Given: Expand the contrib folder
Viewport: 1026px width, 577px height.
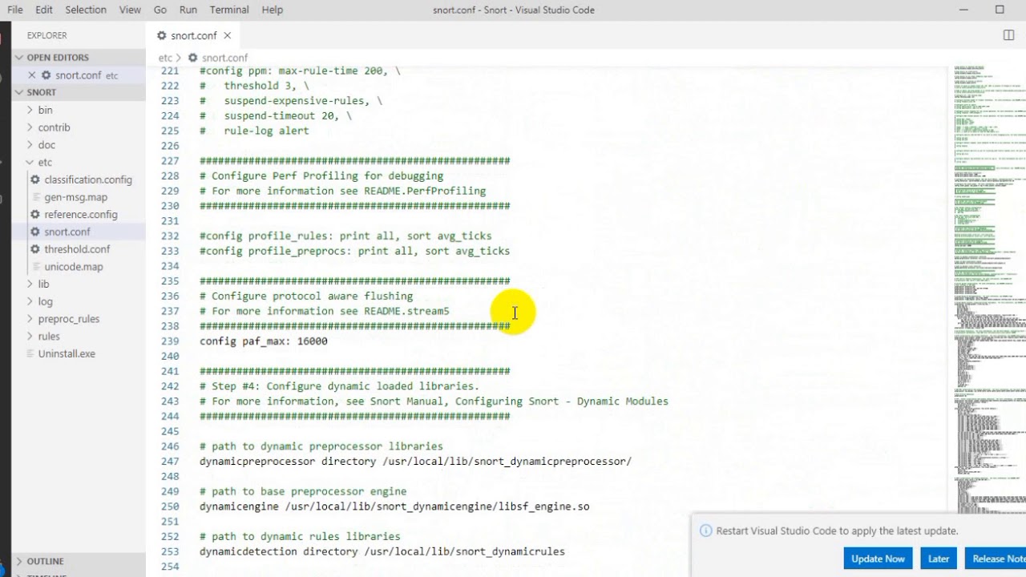Looking at the screenshot, I should pos(54,127).
